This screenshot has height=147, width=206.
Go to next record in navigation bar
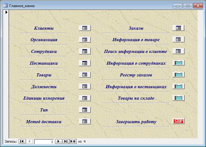[x=59, y=141]
